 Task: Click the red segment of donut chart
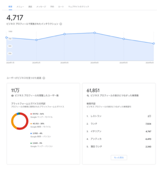pos(27,121)
